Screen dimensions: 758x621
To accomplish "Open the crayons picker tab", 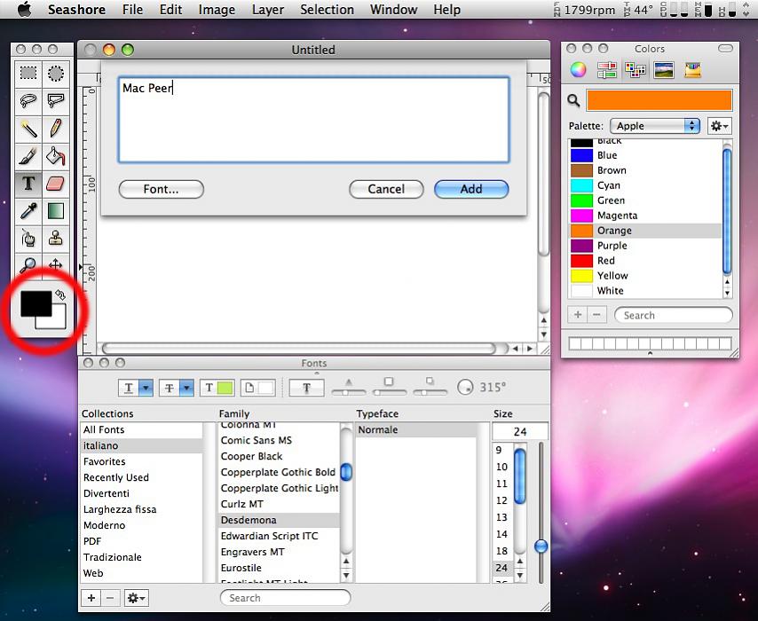I will click(x=692, y=70).
